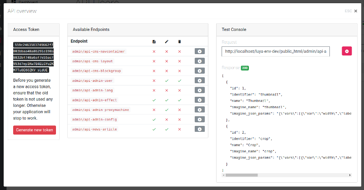Screen dimensions: 364x190
Task: Click the access token code block
Action: (33, 57)
